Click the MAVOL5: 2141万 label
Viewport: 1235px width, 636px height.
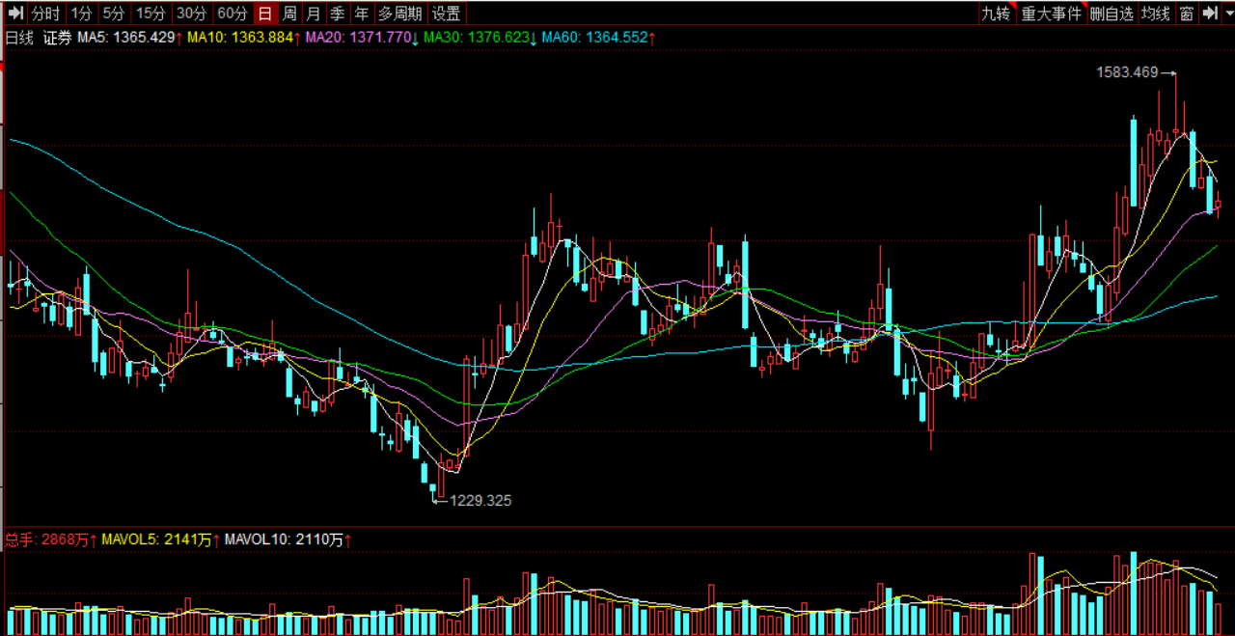pyautogui.click(x=160, y=539)
